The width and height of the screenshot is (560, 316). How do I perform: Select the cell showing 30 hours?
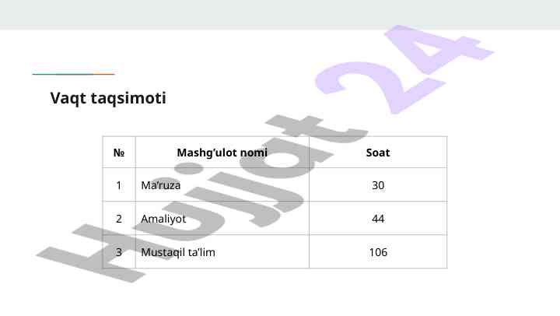pos(378,184)
